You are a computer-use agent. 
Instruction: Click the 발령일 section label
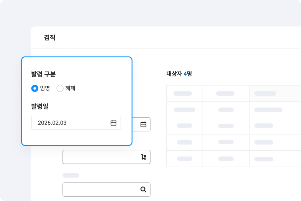pyautogui.click(x=40, y=106)
